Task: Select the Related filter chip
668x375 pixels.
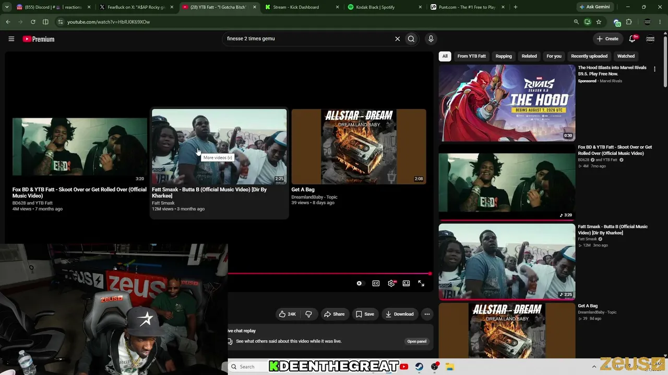Action: tap(529, 56)
